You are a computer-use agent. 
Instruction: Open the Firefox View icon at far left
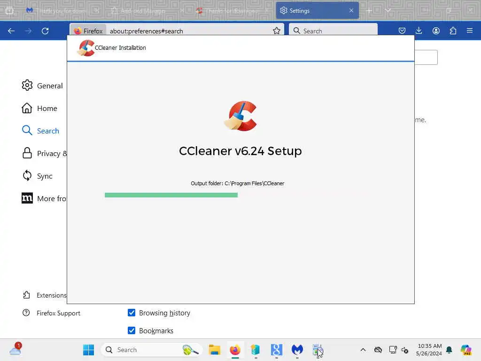tap(9, 10)
